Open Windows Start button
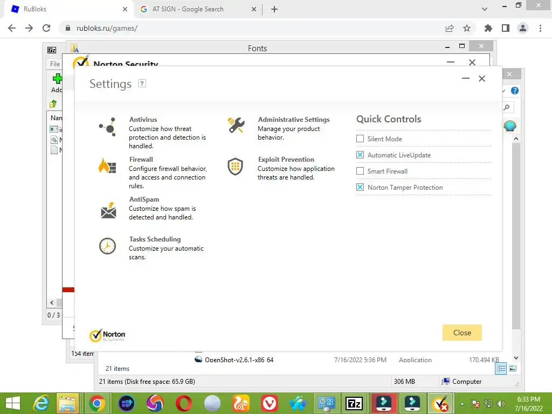This screenshot has height=414, width=552. [x=13, y=403]
